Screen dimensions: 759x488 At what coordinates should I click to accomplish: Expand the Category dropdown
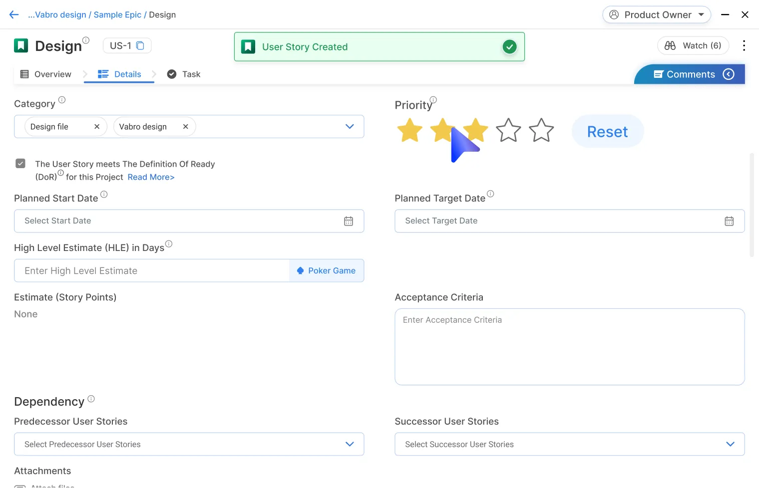click(350, 127)
